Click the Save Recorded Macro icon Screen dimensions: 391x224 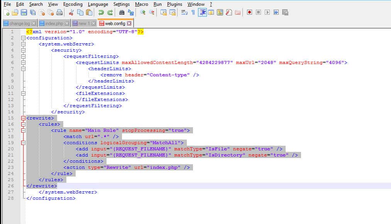[x=285, y=12]
